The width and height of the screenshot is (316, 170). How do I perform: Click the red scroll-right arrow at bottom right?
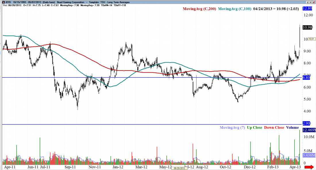pyautogui.click(x=309, y=167)
